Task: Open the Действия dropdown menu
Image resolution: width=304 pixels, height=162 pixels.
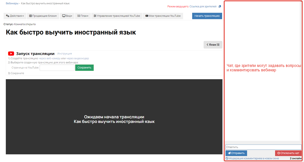Action: click(x=15, y=16)
